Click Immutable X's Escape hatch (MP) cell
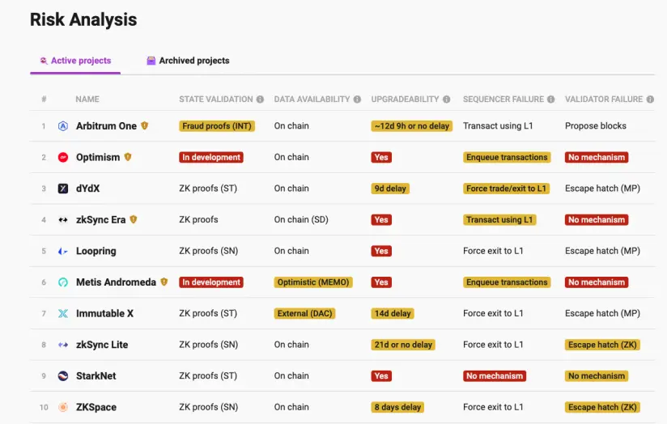This screenshot has height=424, width=667. tap(602, 313)
